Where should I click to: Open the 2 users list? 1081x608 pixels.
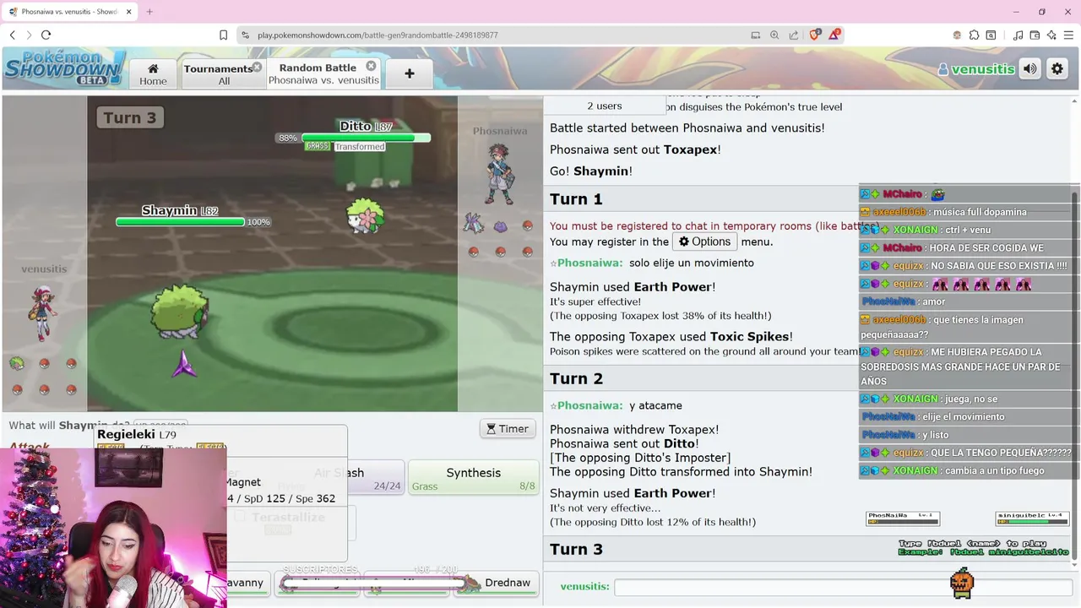[605, 106]
